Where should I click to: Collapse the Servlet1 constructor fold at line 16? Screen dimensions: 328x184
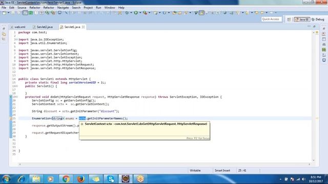click(x=16, y=86)
